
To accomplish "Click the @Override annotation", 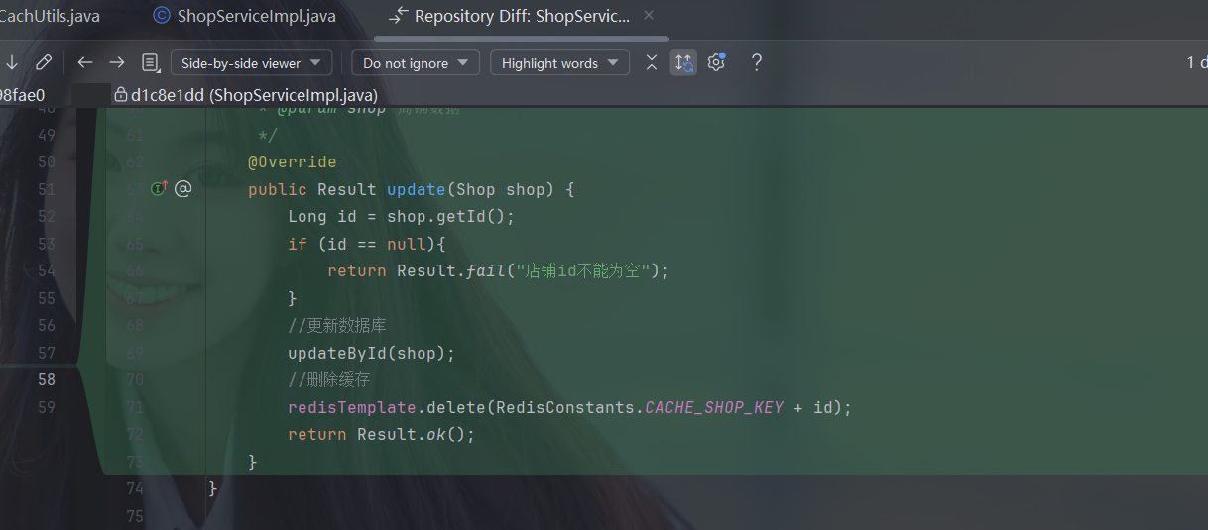I will [293, 161].
